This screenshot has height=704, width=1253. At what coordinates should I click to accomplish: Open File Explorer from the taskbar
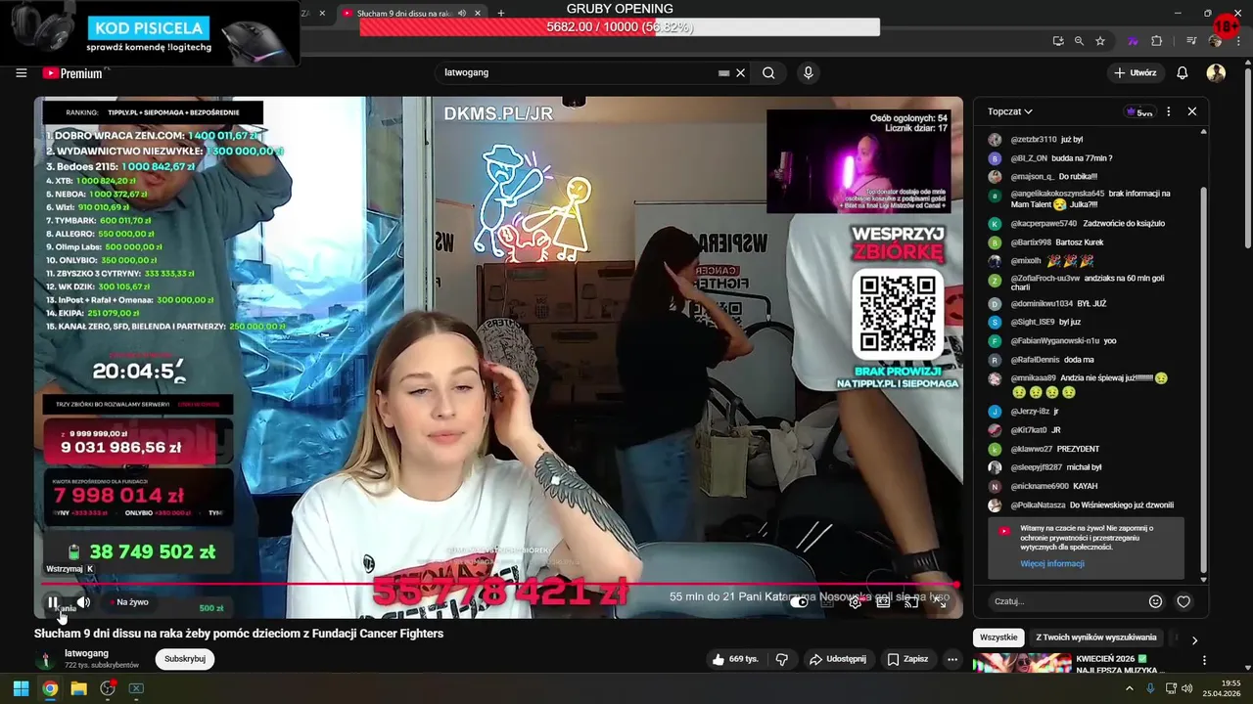(x=79, y=688)
